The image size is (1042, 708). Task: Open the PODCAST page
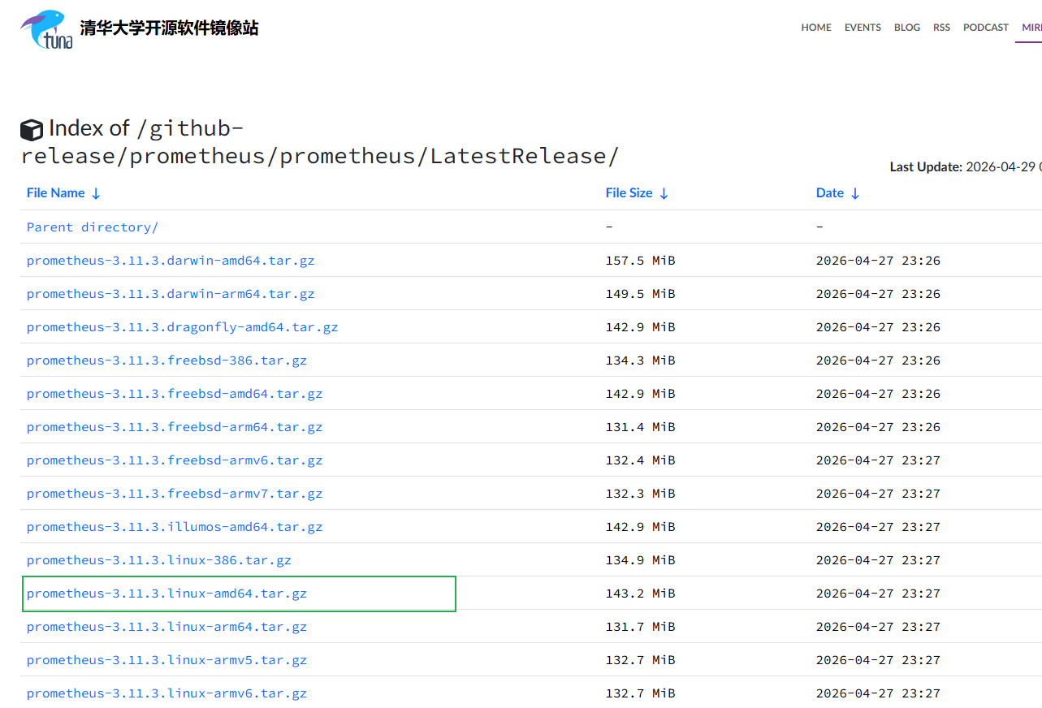(x=986, y=27)
